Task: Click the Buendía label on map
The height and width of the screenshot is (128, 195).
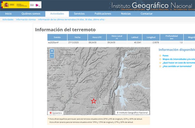Action: 117,96
